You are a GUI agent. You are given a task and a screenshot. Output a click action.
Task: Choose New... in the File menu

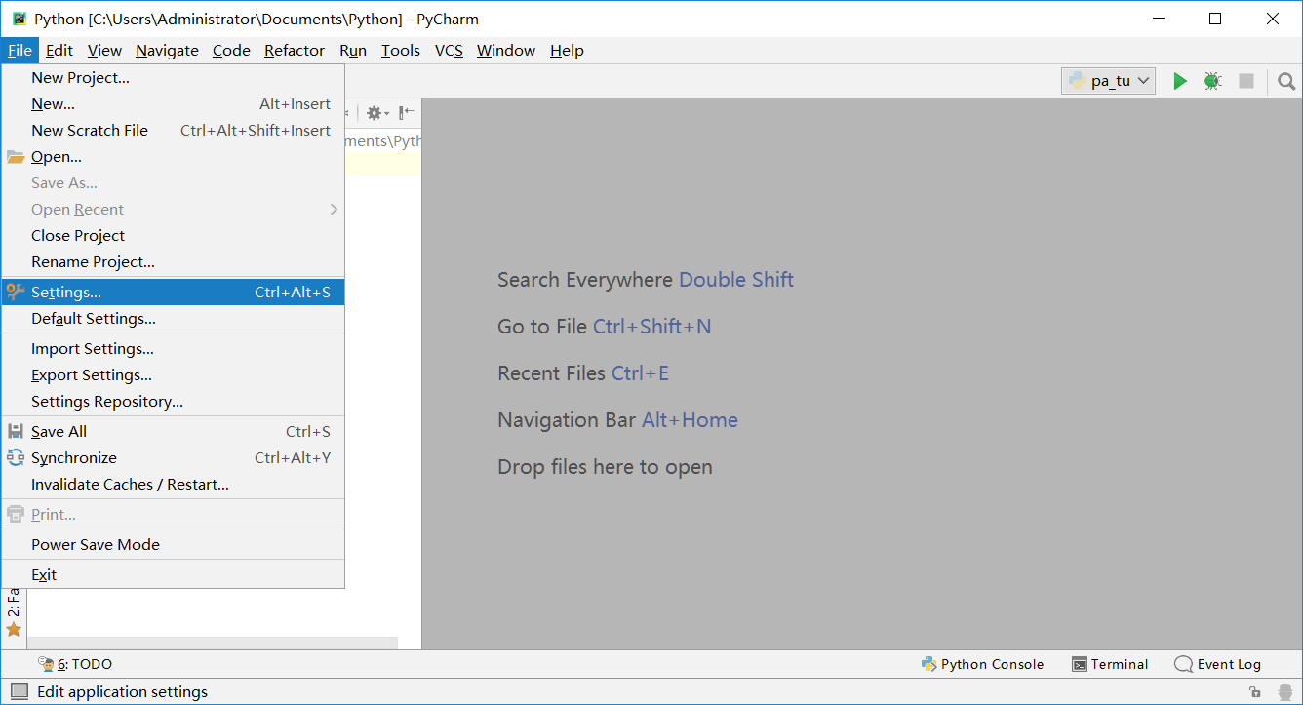coord(173,104)
